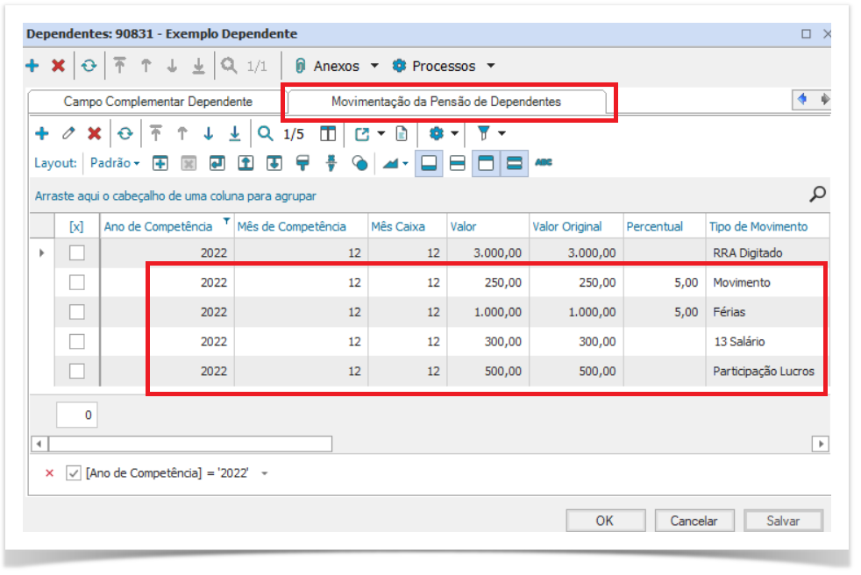Click the [x] select-all column header
Image resolution: width=861 pixels, height=575 pixels.
point(76,226)
